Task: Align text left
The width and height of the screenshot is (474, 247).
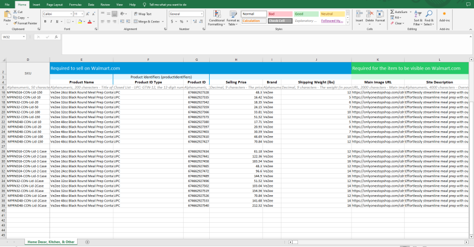Action: click(103, 21)
